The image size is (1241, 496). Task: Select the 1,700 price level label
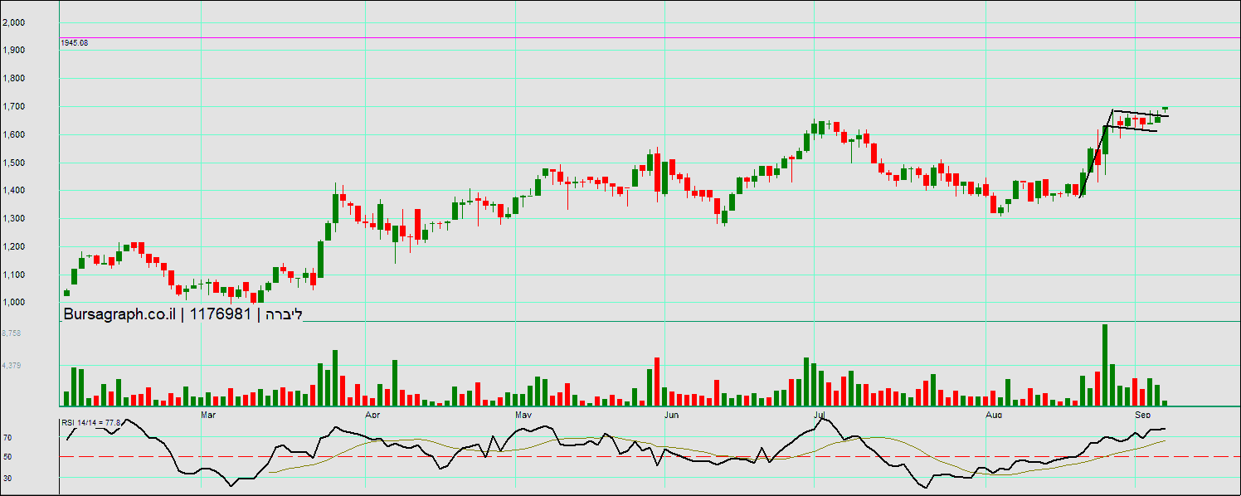click(x=13, y=107)
